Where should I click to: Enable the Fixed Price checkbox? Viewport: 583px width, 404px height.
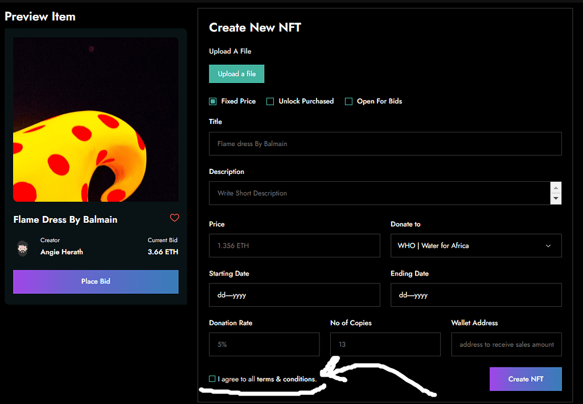pos(212,101)
